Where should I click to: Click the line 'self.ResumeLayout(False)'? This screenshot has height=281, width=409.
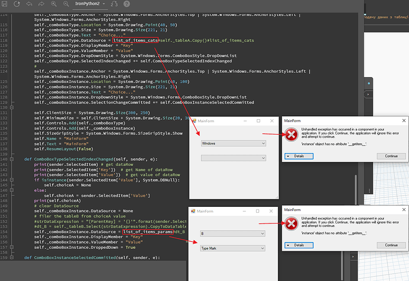click(x=63, y=149)
